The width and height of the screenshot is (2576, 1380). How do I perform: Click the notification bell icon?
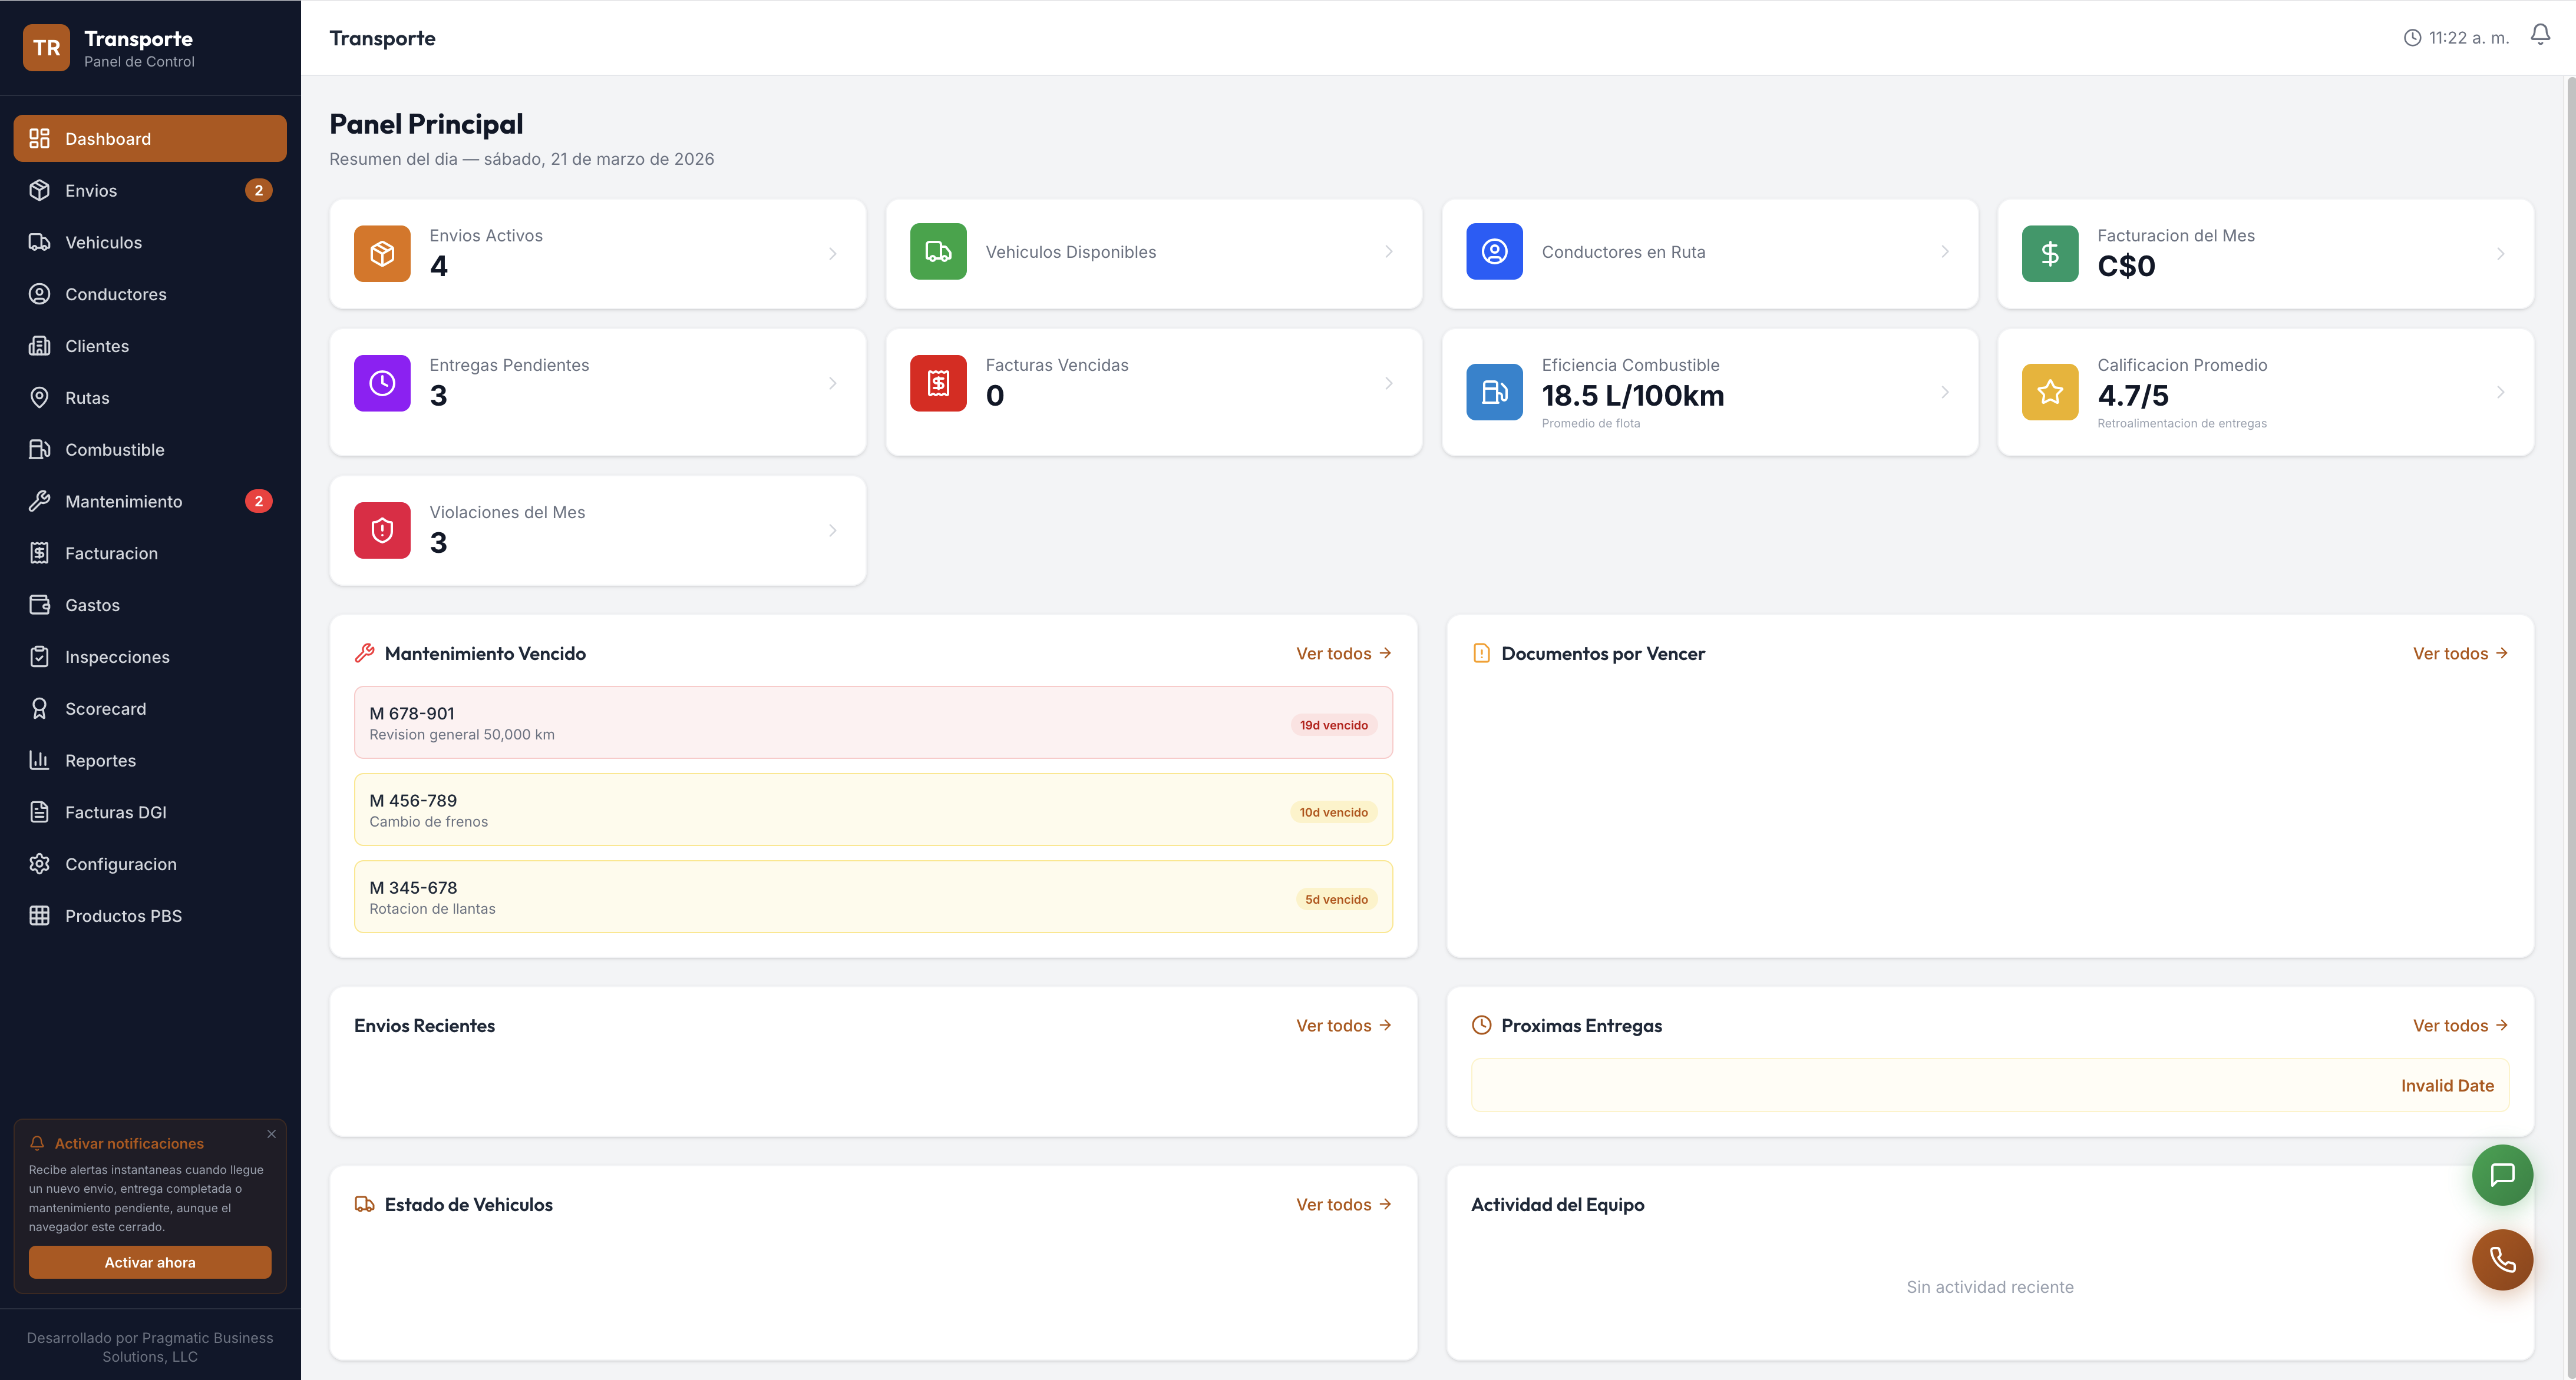(x=2539, y=36)
